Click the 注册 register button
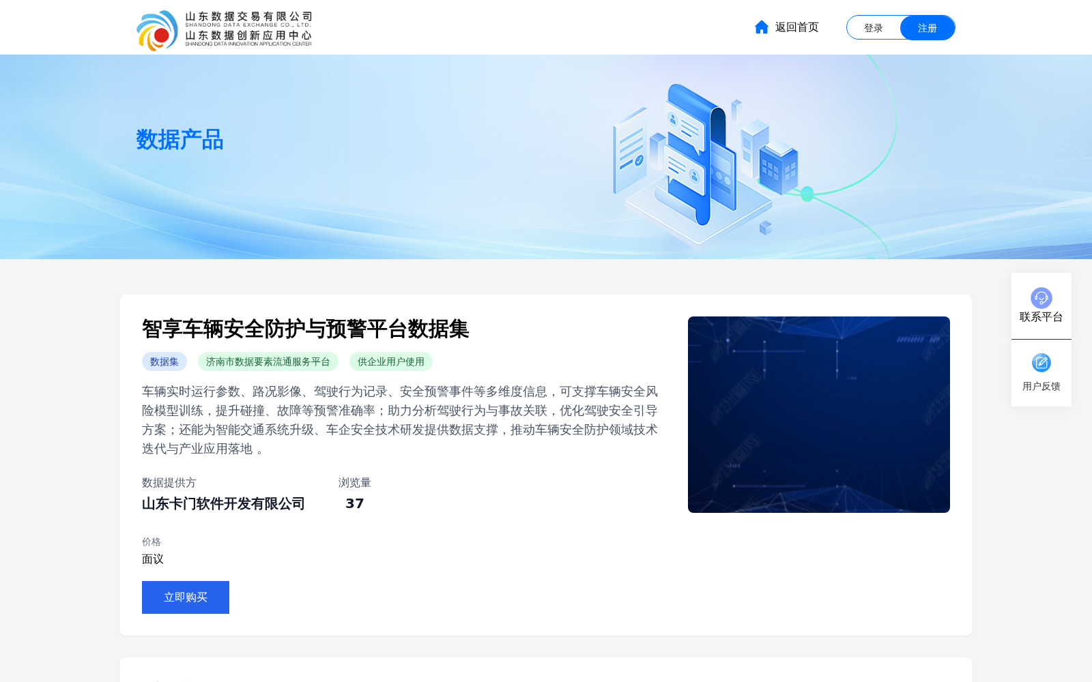 [x=928, y=28]
